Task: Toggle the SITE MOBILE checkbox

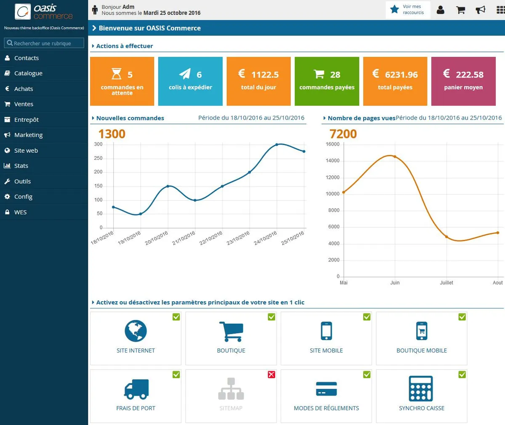Action: coord(367,317)
